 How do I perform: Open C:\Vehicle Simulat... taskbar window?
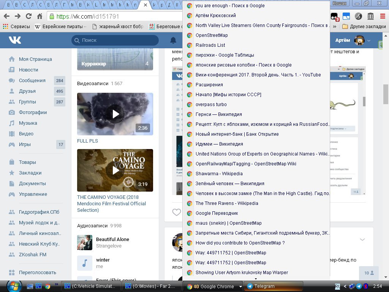coord(91,286)
